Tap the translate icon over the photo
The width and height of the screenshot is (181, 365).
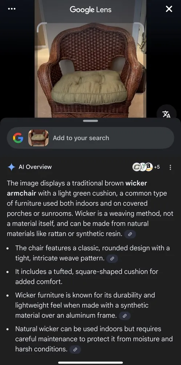[x=166, y=114]
